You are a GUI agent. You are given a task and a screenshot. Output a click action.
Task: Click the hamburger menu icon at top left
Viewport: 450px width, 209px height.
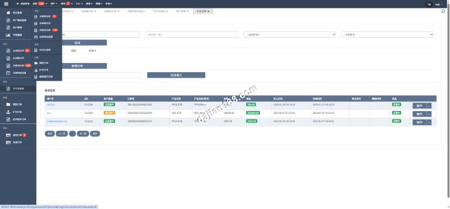[6, 4]
